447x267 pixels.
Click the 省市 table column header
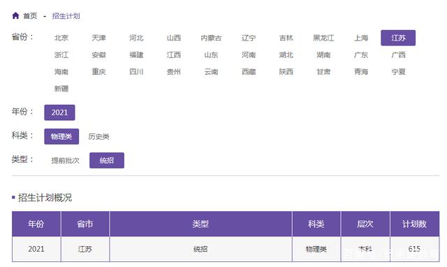pos(85,224)
